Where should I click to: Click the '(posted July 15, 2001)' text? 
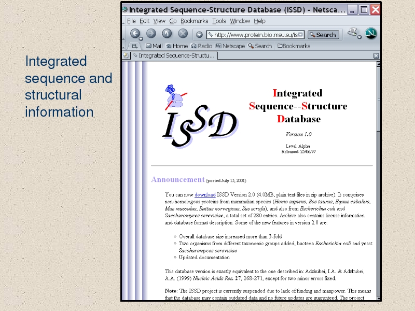tap(226, 180)
